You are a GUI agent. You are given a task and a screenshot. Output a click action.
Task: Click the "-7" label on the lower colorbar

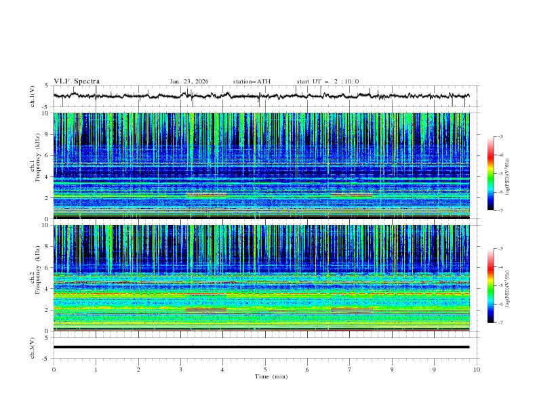[x=500, y=323]
